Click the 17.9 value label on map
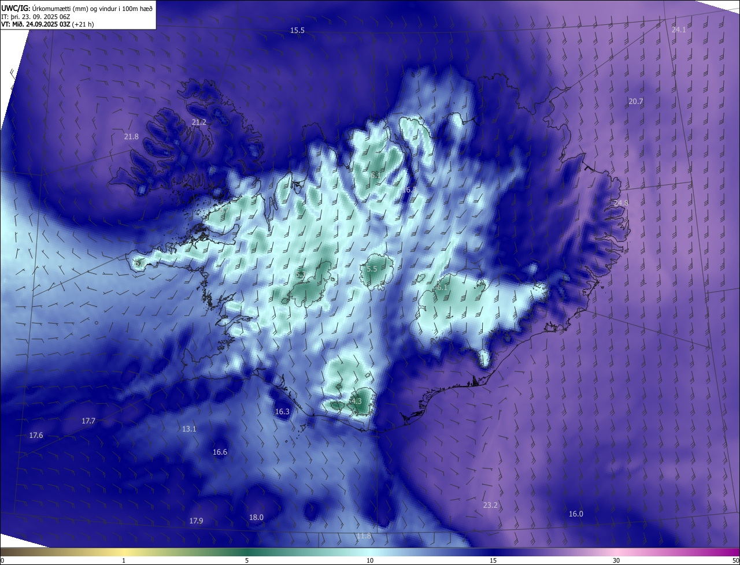740x565 pixels. coord(196,521)
